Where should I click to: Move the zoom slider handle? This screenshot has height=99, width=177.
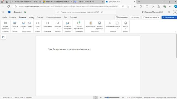click(x=108, y=97)
